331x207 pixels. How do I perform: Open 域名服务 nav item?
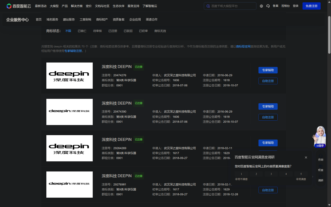coord(52,19)
